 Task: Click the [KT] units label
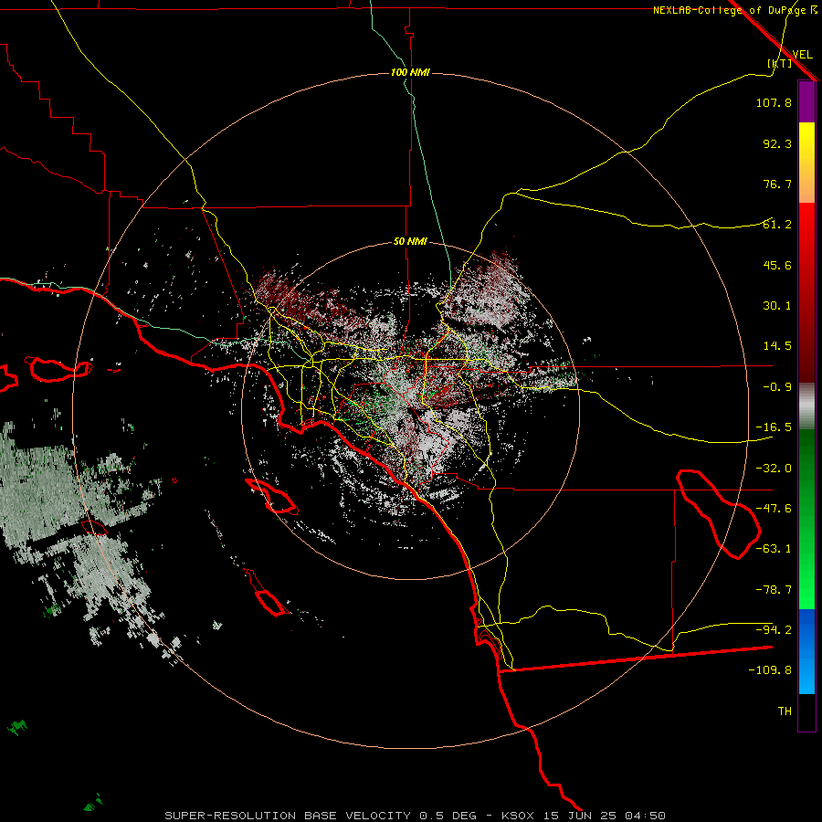click(780, 63)
